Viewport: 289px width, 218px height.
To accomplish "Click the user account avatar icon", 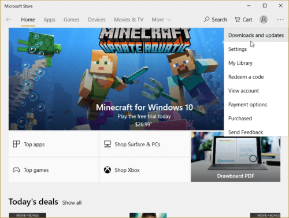I will 264,20.
